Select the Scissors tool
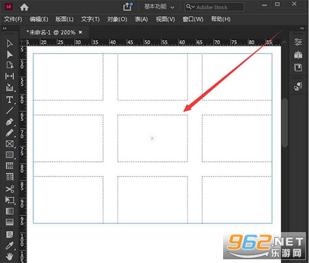 (9, 189)
